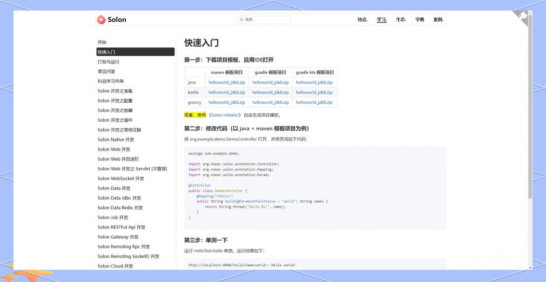This screenshot has width=546, height=282.
Task: Open Solon 开发之常用注解 sidebar page
Action: [x=120, y=130]
